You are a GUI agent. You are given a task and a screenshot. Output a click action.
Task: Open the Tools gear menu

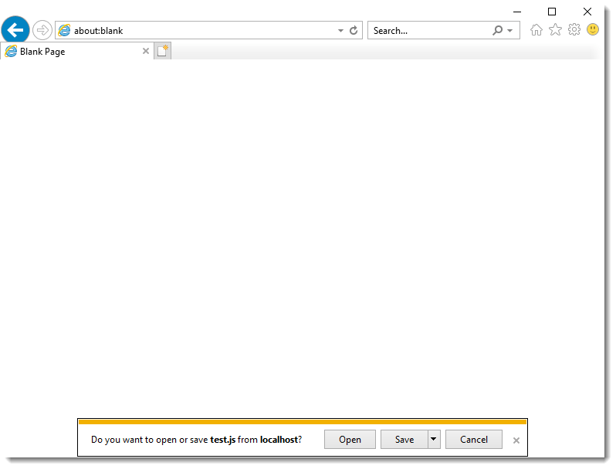[x=574, y=30]
